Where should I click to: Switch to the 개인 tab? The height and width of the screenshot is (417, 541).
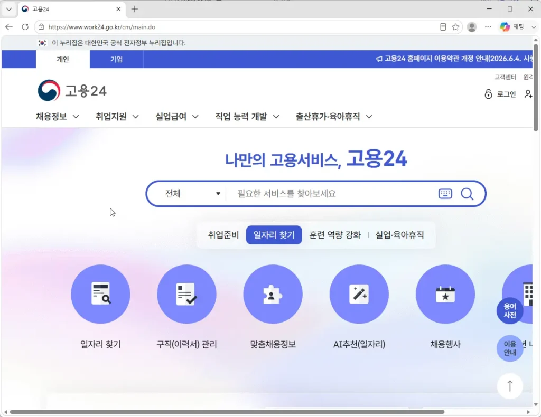63,59
